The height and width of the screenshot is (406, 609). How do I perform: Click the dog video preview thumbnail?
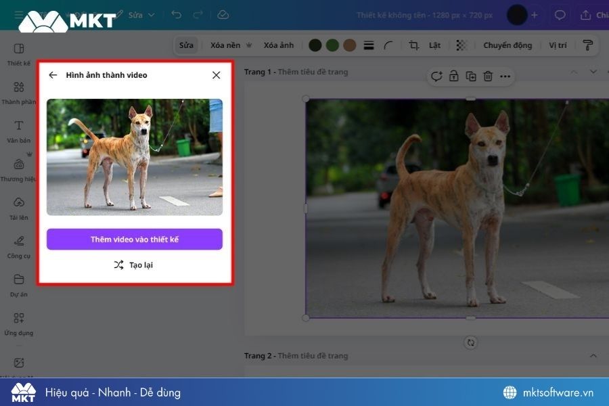134,157
